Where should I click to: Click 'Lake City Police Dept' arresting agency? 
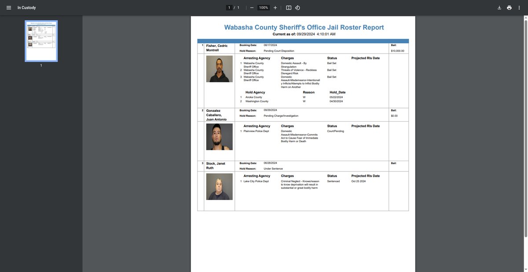click(256, 181)
